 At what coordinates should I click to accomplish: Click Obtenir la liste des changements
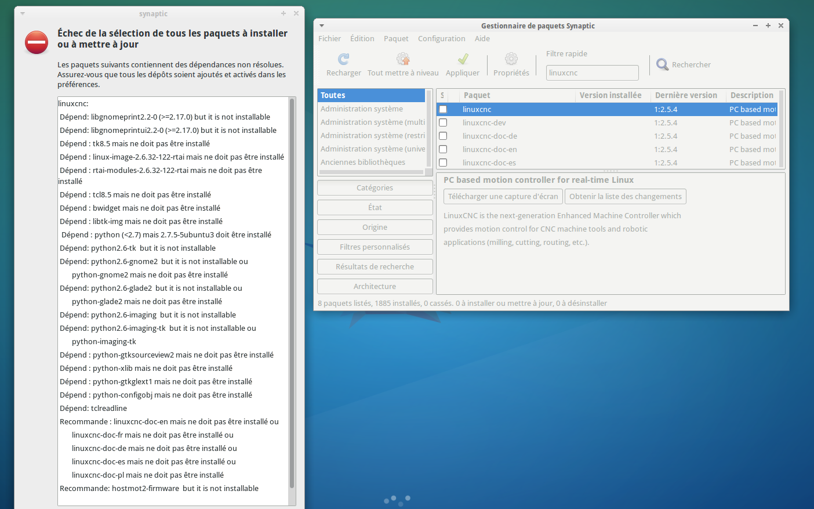click(626, 196)
